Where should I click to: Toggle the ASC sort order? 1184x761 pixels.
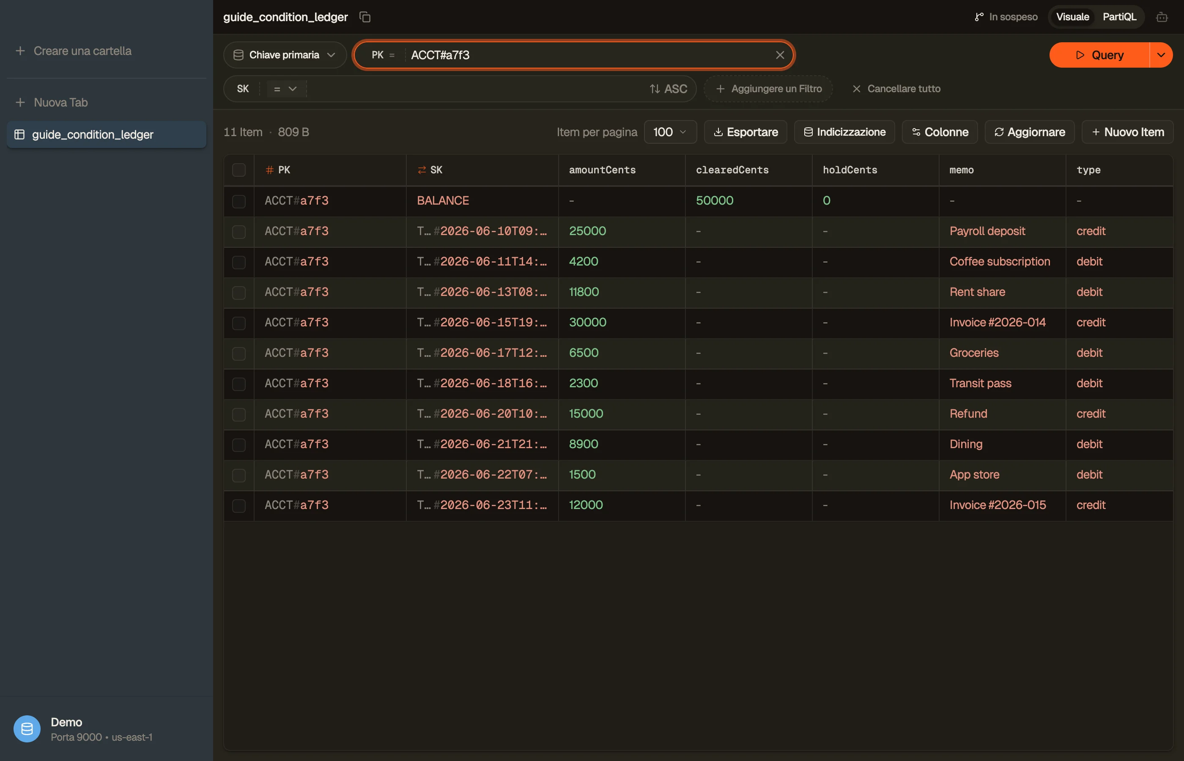(x=668, y=89)
